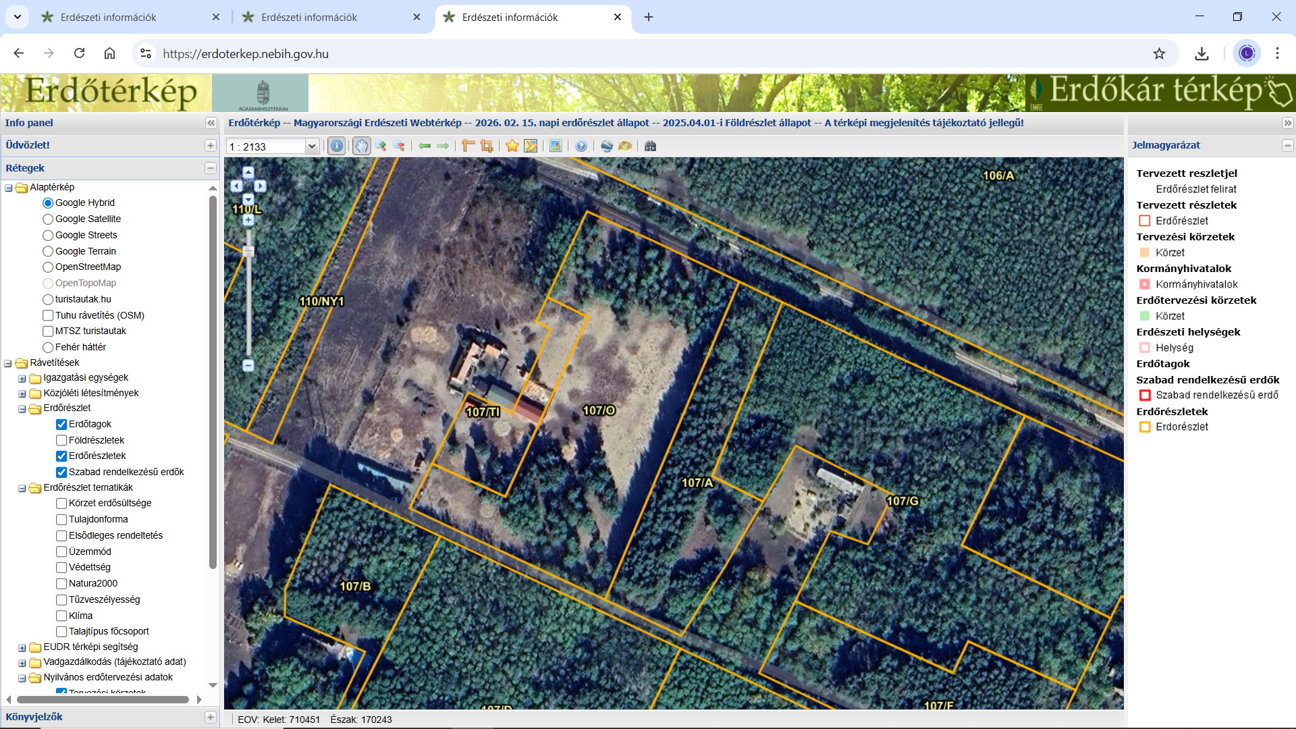
Task: Expand the Üdvözlet! panel
Action: (210, 145)
